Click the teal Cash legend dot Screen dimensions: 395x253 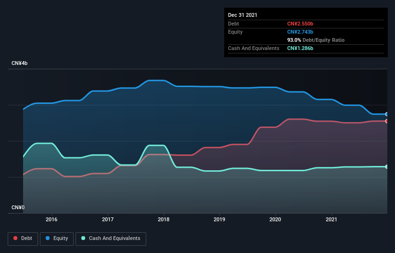83,238
